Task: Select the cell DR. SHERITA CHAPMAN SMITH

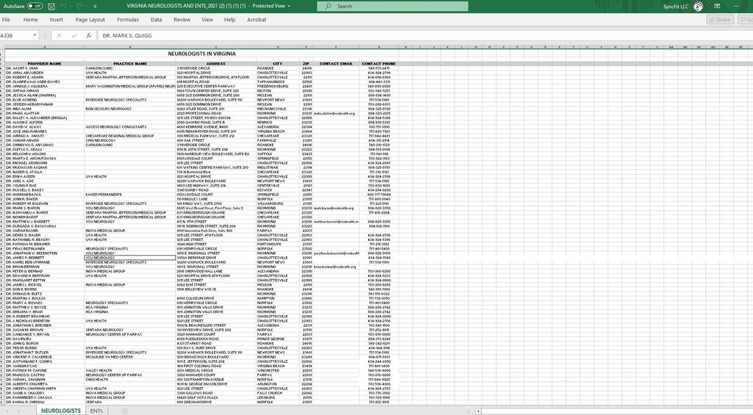Action: tap(45, 389)
